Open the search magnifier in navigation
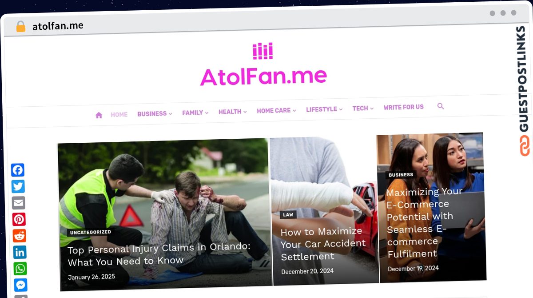 point(441,106)
